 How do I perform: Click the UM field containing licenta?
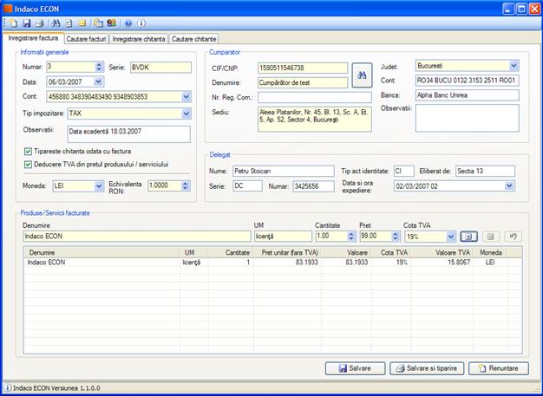pyautogui.click(x=284, y=237)
